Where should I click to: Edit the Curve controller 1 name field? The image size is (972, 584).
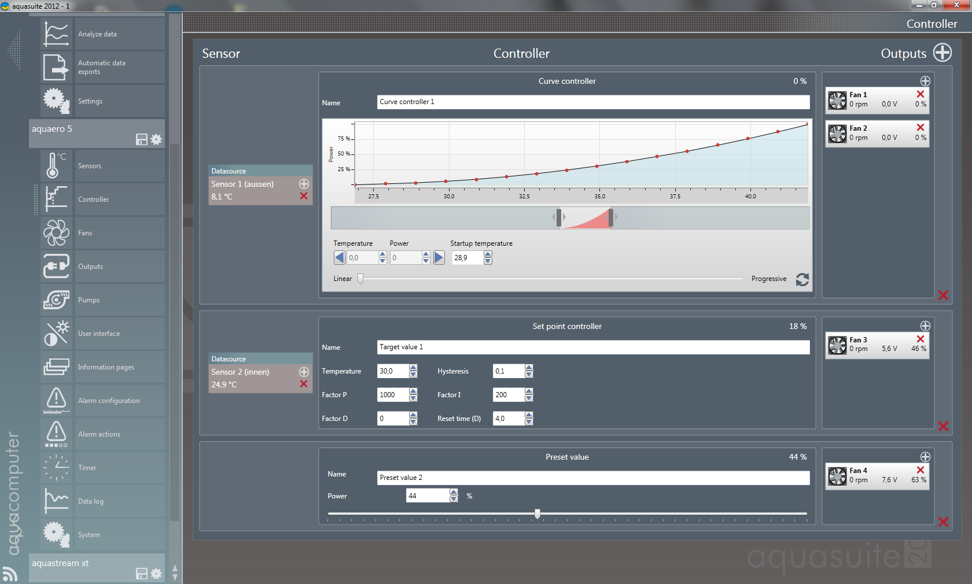click(x=593, y=102)
